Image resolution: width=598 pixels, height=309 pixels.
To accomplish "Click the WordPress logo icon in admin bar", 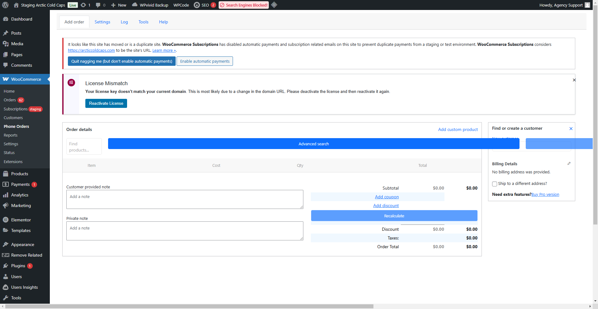I will tap(5, 5).
